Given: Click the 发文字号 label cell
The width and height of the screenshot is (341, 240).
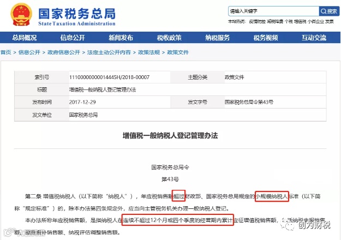Looking at the screenshot, I should point(198,102).
